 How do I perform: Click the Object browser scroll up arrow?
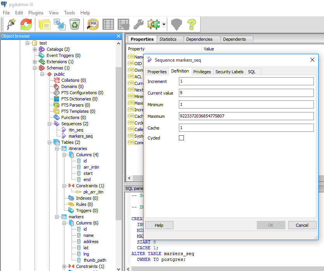pos(118,43)
